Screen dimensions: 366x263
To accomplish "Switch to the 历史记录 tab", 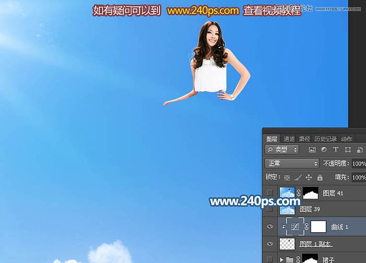I will pyautogui.click(x=325, y=139).
